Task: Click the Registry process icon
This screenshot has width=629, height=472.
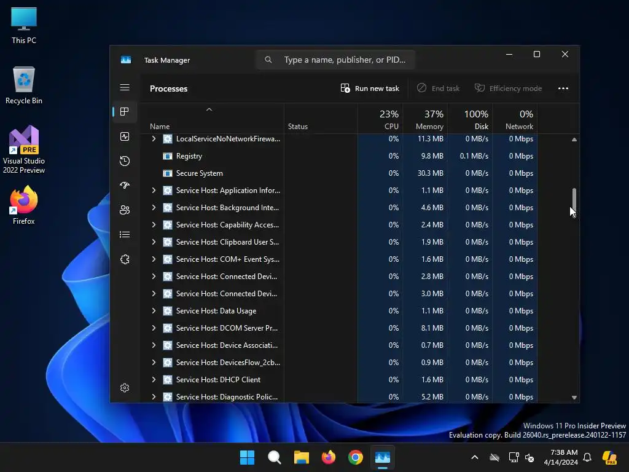Action: click(168, 156)
